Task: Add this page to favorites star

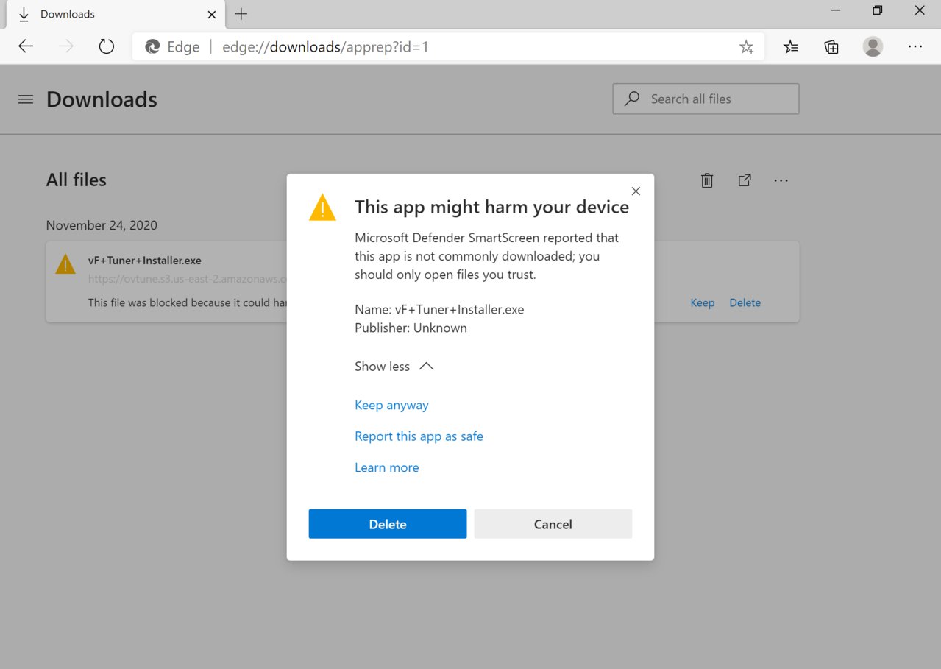Action: [746, 47]
